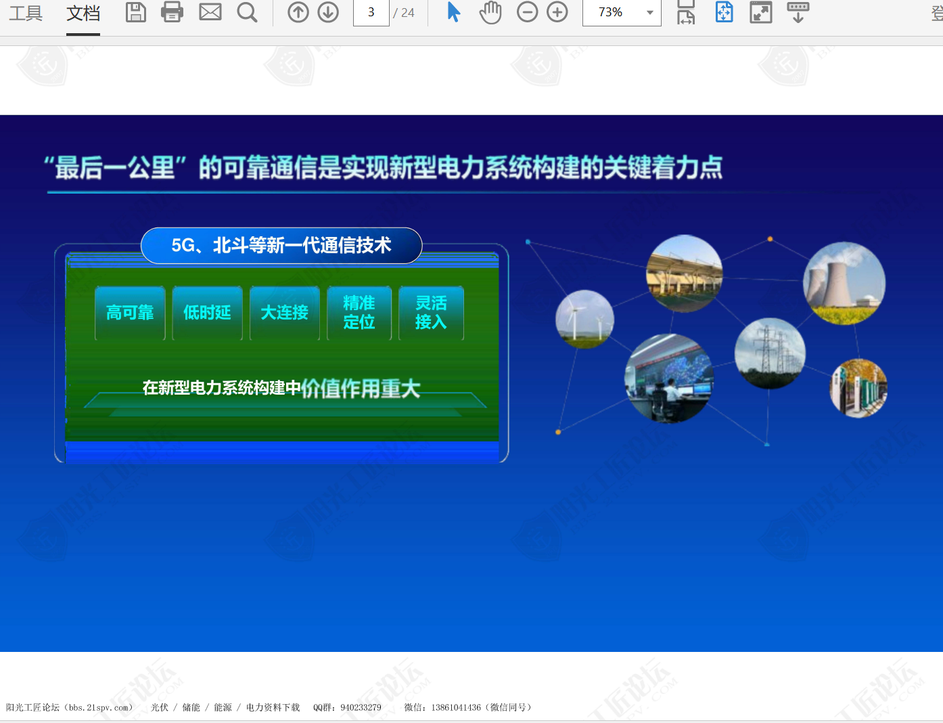This screenshot has height=723, width=943.
Task: Click the 精准定位 box
Action: [x=359, y=313]
